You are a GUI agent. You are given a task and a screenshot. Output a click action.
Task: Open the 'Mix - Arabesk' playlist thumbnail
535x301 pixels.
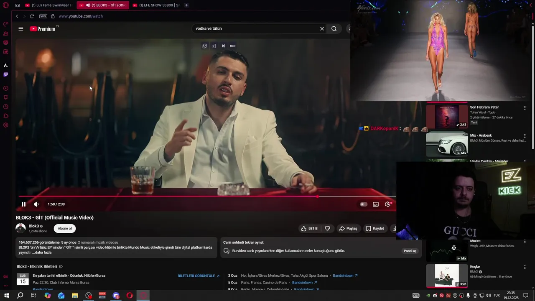click(447, 144)
